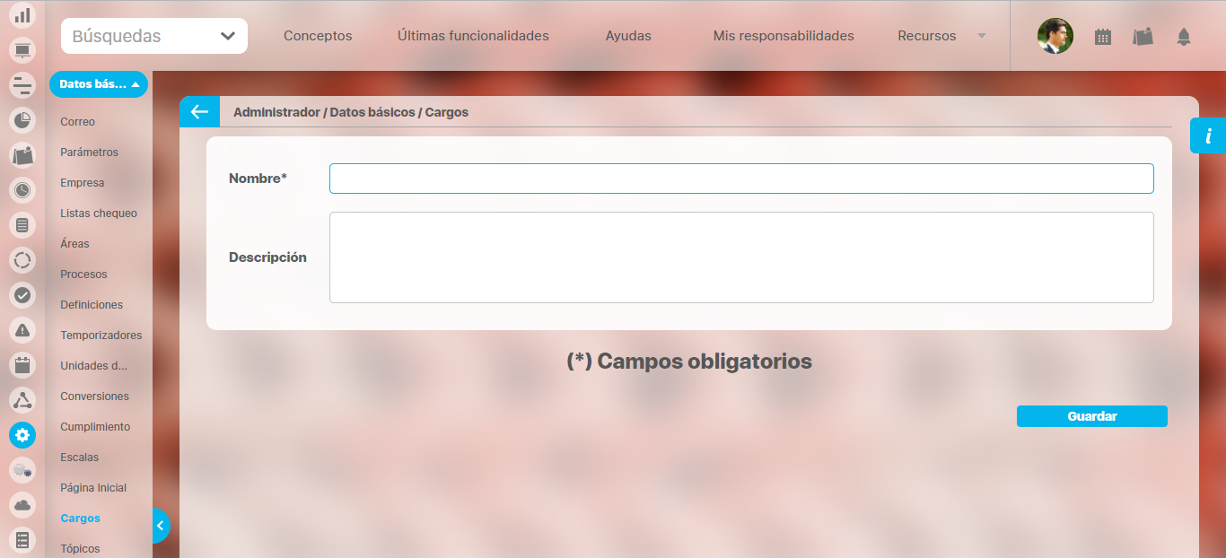Open the Conceptos menu item
1226x558 pixels.
(318, 36)
